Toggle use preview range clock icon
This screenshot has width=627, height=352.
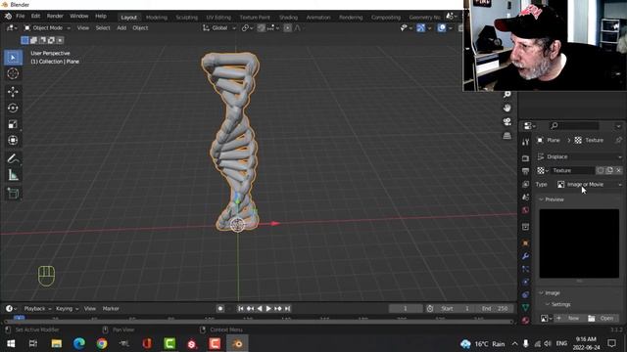(x=430, y=309)
